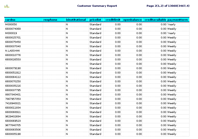Click Standard pricelist in M000050 row
The image size is (198, 139).
tap(95, 24)
